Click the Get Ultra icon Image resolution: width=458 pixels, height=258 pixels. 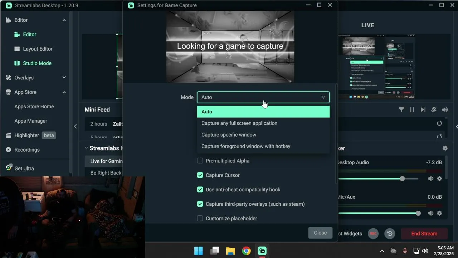(x=9, y=168)
